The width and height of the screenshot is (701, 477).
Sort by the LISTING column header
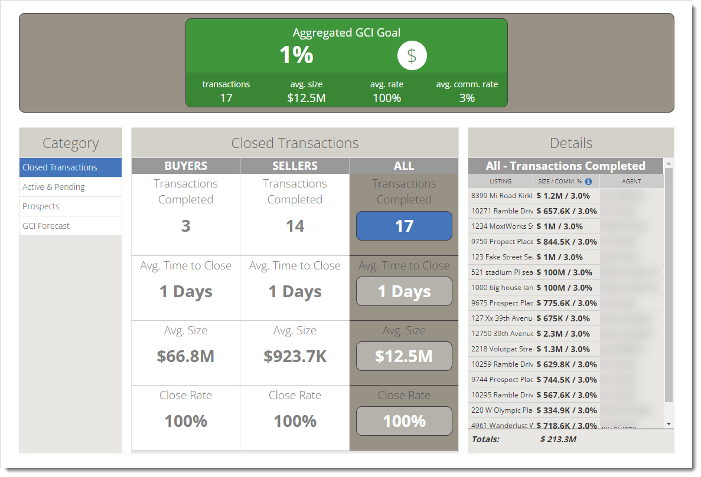500,182
